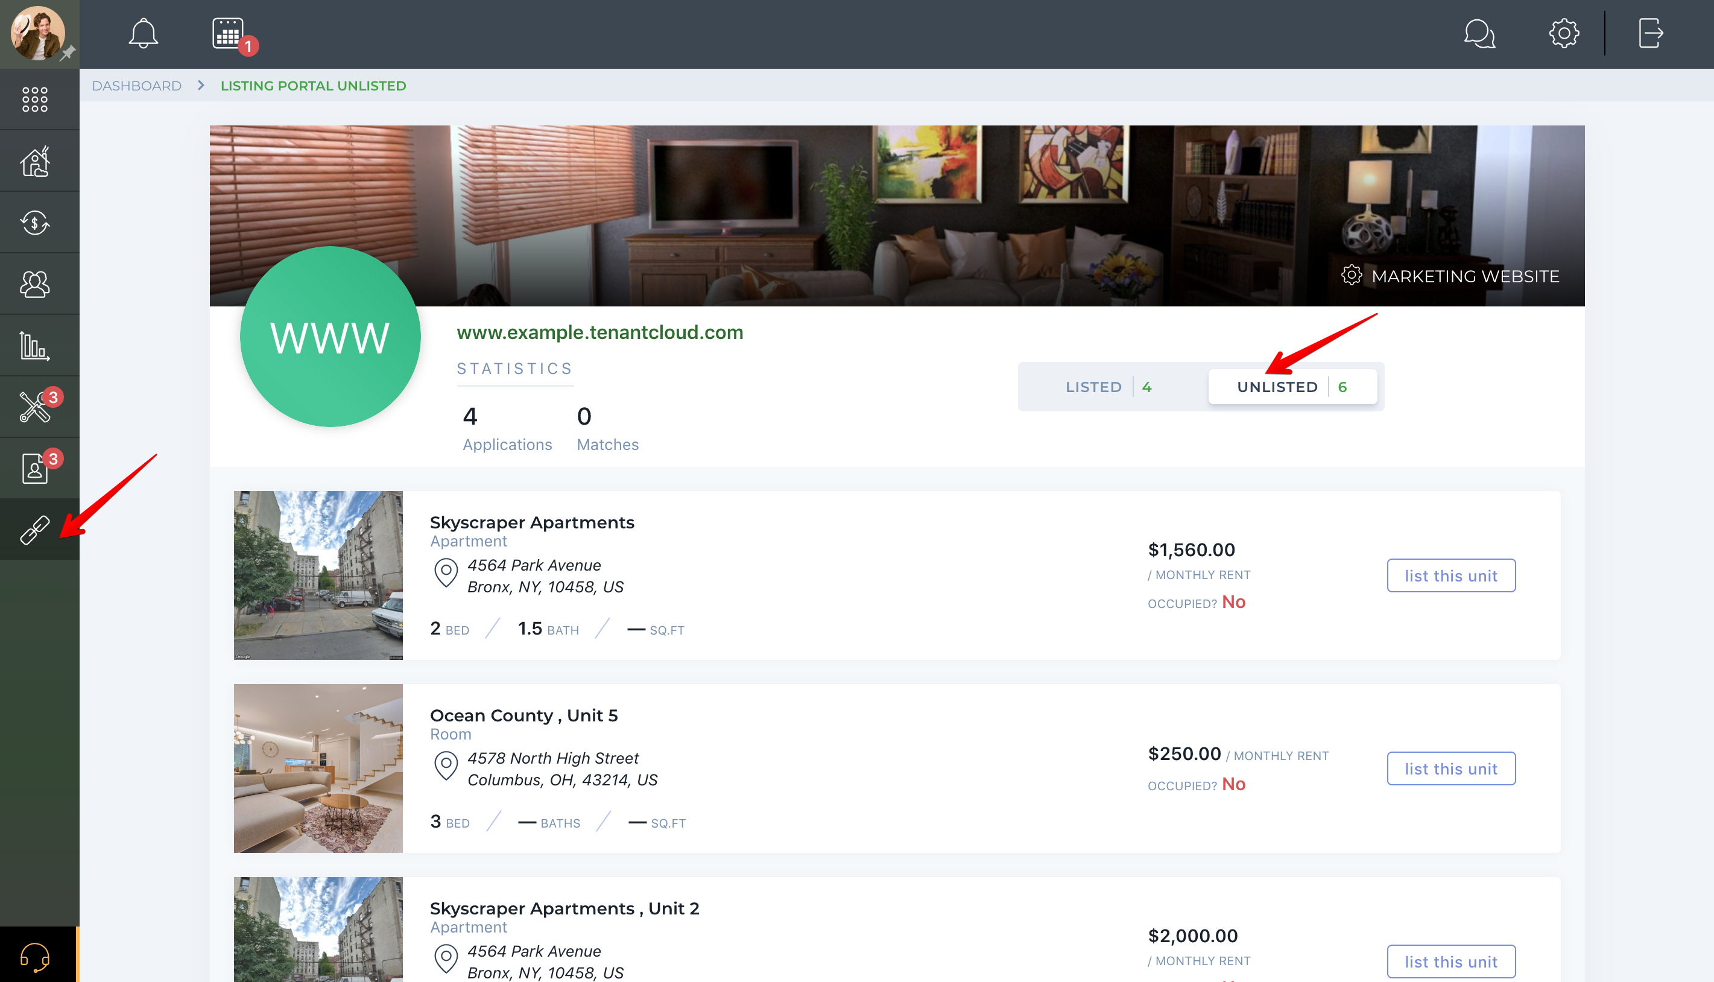Click location pin for 4578 North High Street
This screenshot has height=982, width=1714.
point(446,766)
